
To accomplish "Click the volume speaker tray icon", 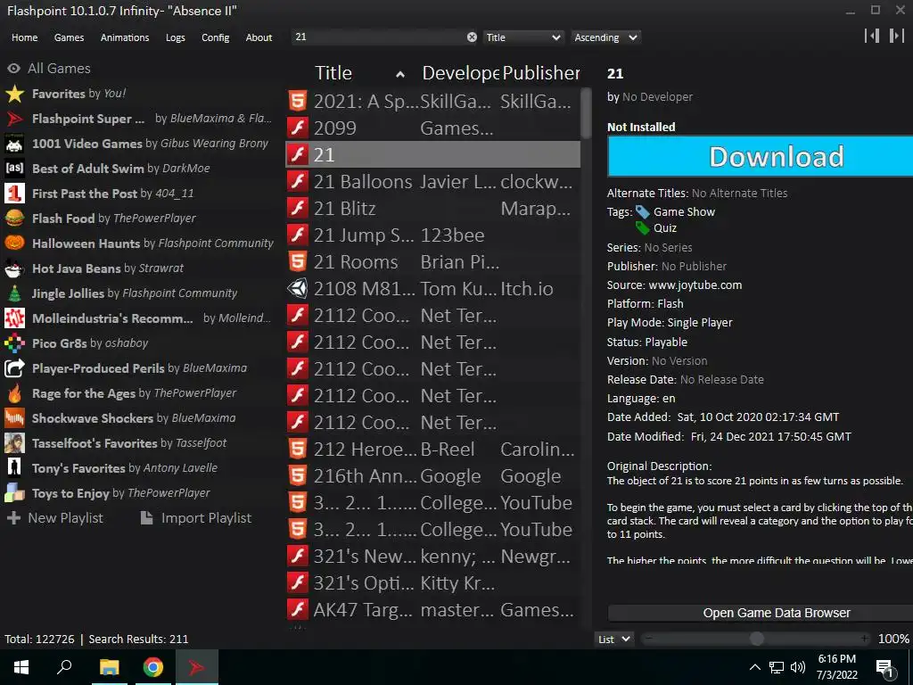I will pyautogui.click(x=798, y=667).
